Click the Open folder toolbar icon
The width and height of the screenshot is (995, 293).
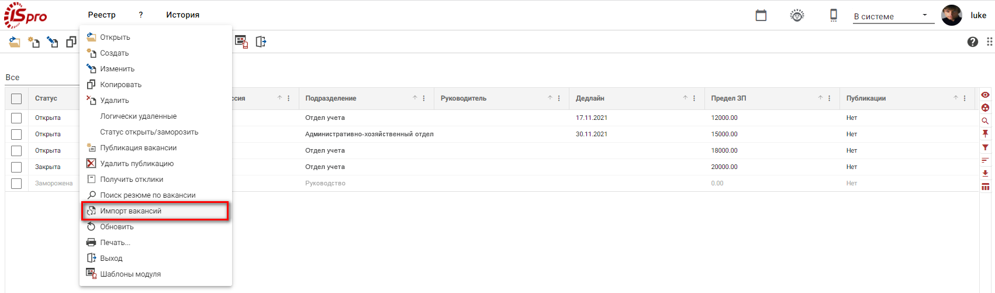[15, 42]
